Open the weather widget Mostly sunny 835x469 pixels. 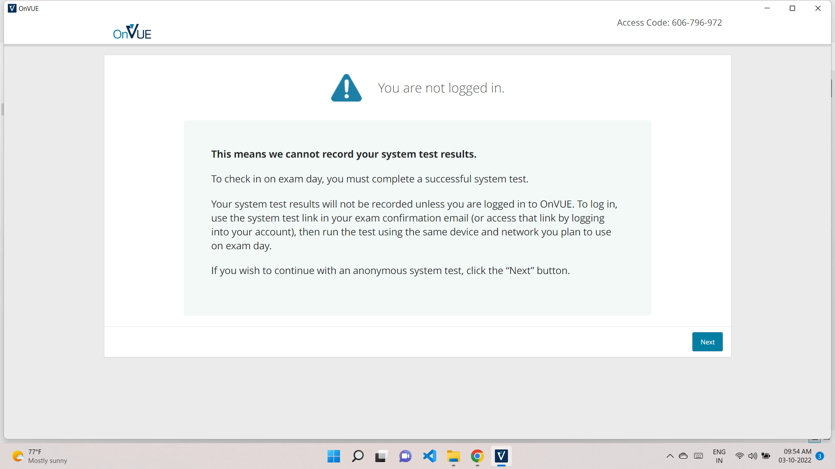coord(40,456)
